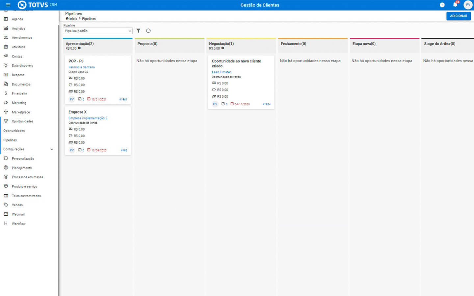Collapse the Configurações section chevron
This screenshot has height=296, width=474.
point(52,149)
